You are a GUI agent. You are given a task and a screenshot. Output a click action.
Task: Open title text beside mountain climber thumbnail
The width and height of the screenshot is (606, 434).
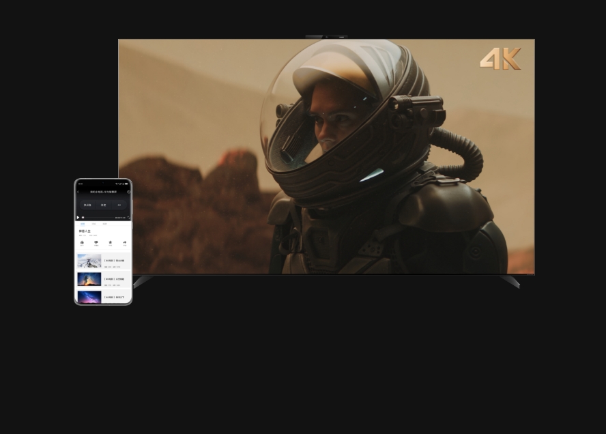click(x=114, y=261)
